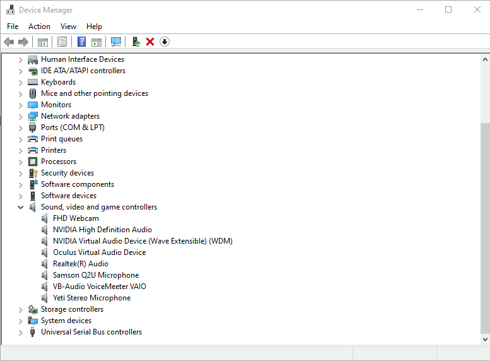490x361 pixels.
Task: Click the Mice and other pointing devices icon
Action: (33, 93)
